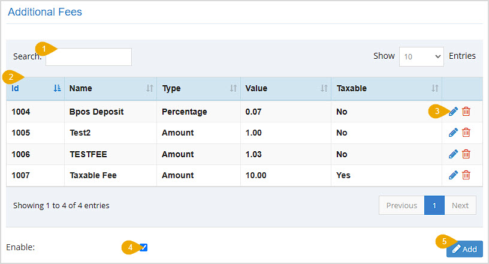Click into the Search field
489x264 pixels.
pos(89,57)
